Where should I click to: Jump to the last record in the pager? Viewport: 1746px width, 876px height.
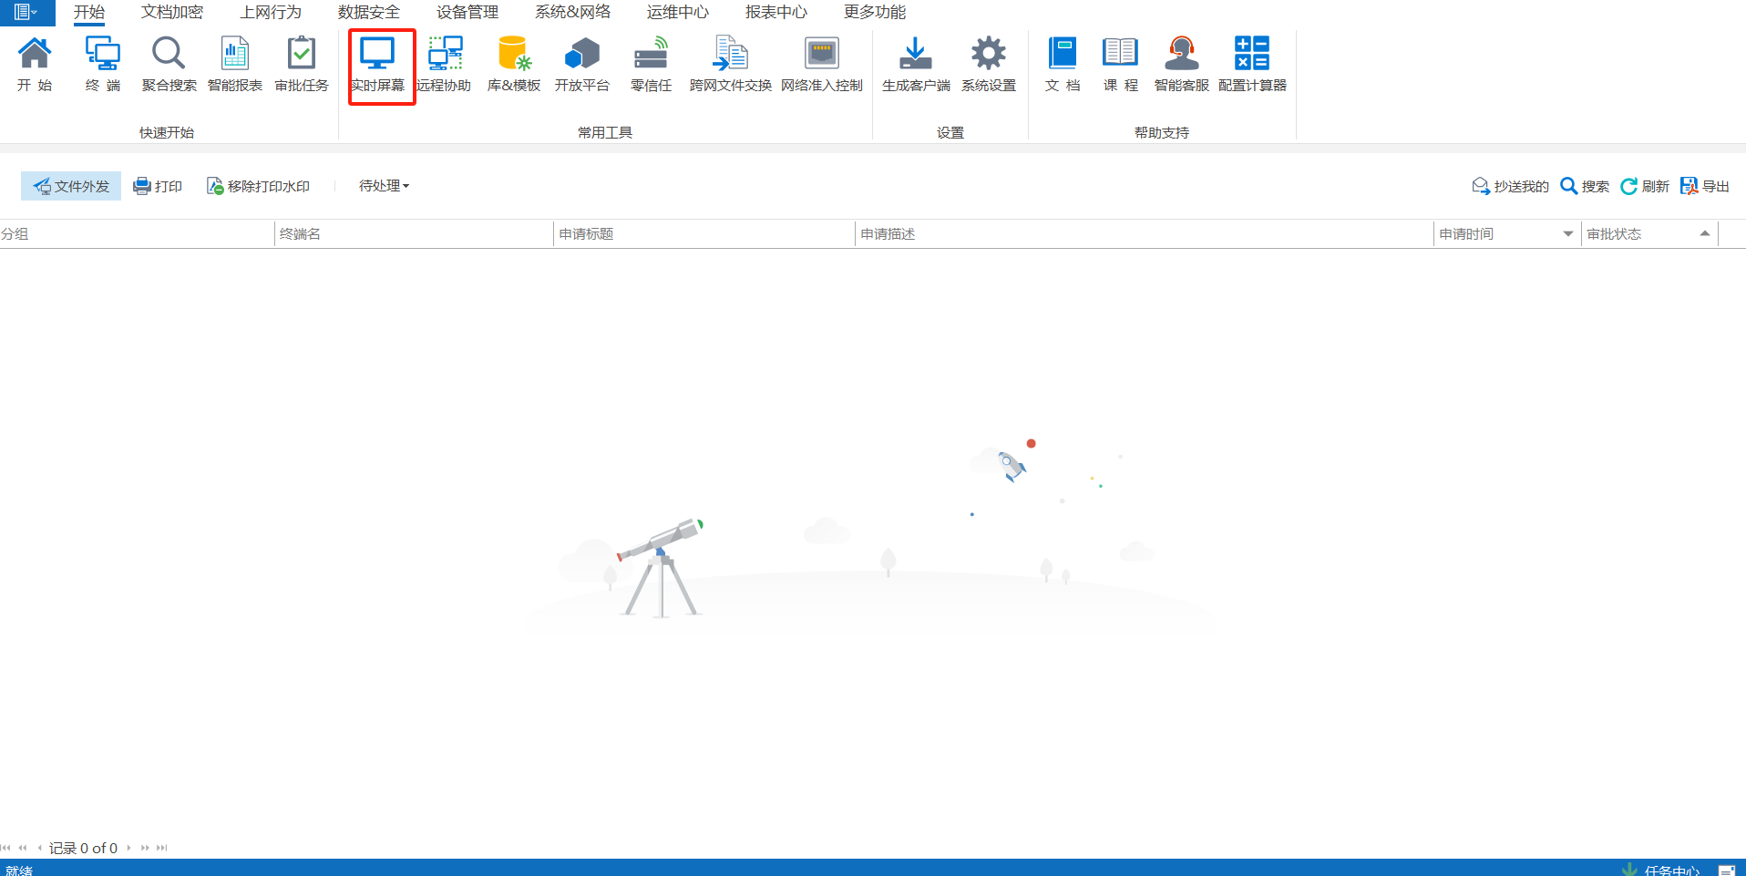tap(161, 848)
